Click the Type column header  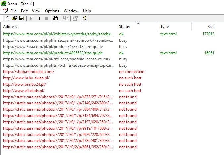click(x=165, y=27)
